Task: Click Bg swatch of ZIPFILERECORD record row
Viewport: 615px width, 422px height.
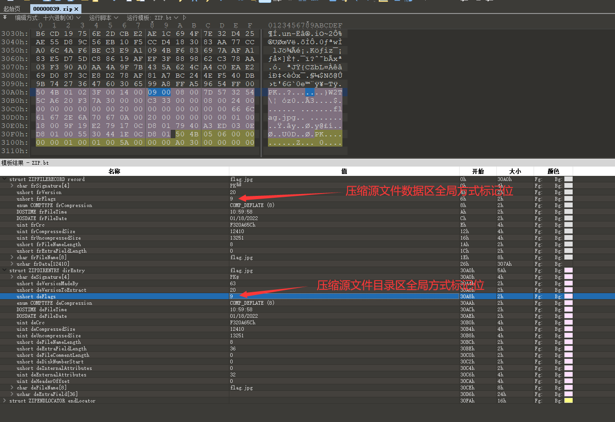Action: (568, 179)
